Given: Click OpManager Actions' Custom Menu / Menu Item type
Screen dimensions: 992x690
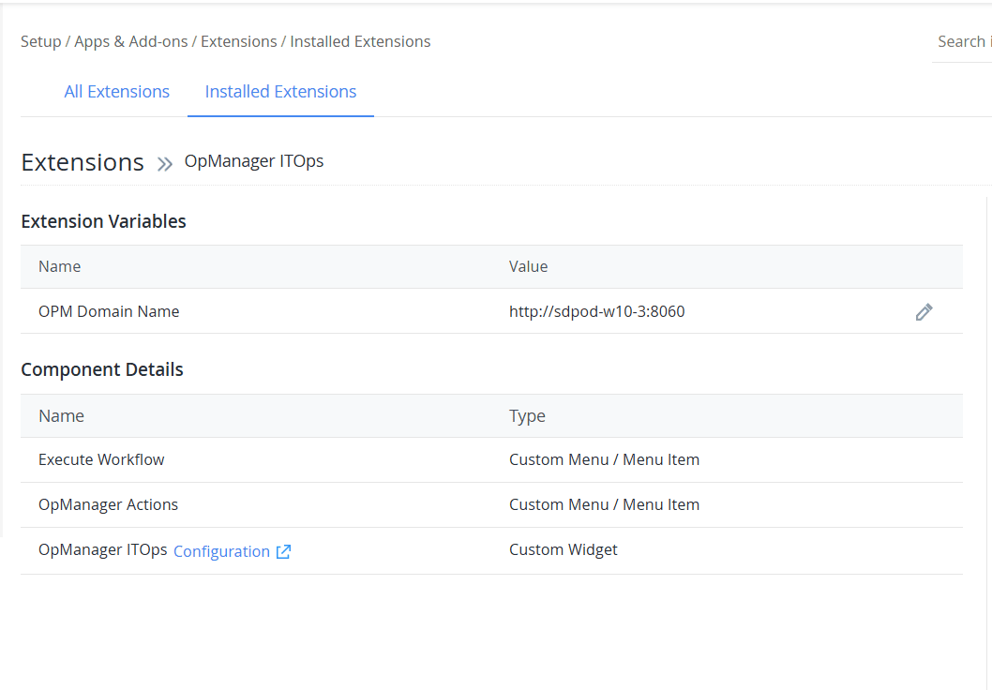Looking at the screenshot, I should click(x=604, y=504).
